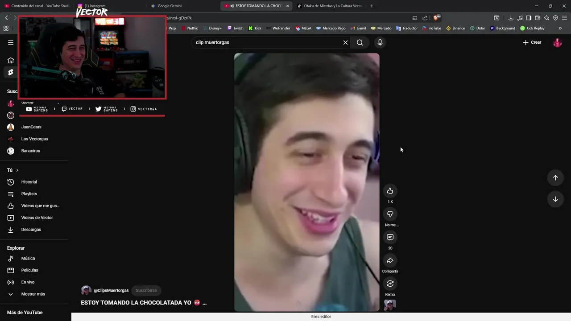Viewport: 571px width, 321px height.
Task: Open Leo AI sparkle icon
Action: 546,18
